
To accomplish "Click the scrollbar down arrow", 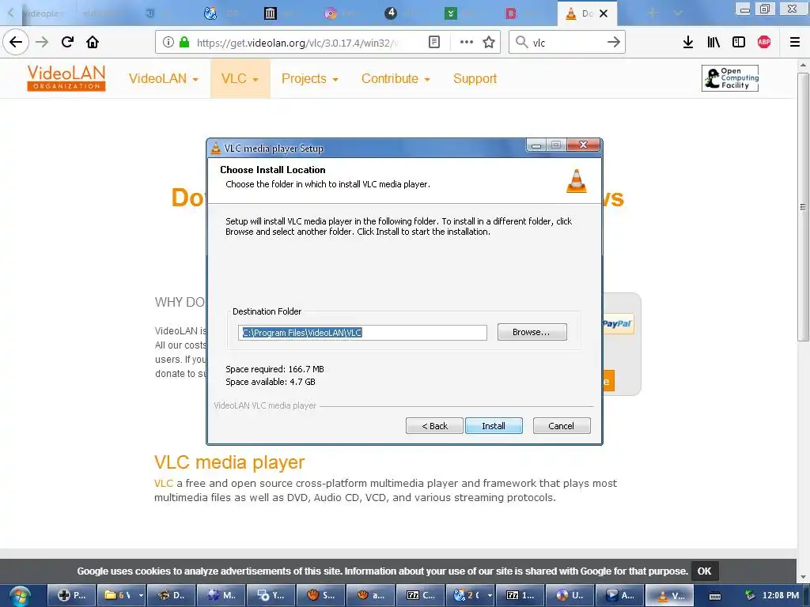I will 803,577.
